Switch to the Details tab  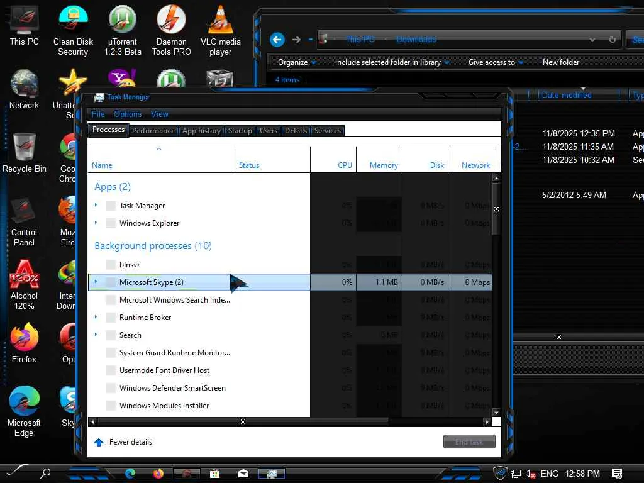point(296,131)
